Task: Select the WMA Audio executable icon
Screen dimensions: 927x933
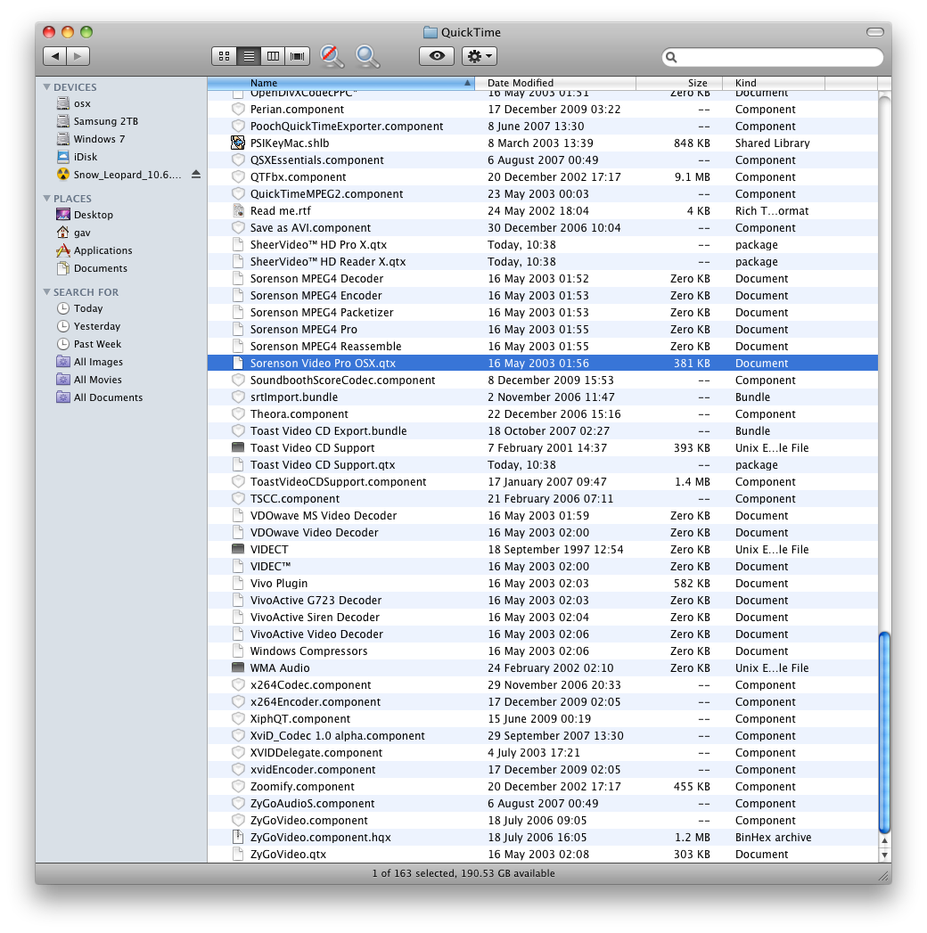Action: point(238,667)
